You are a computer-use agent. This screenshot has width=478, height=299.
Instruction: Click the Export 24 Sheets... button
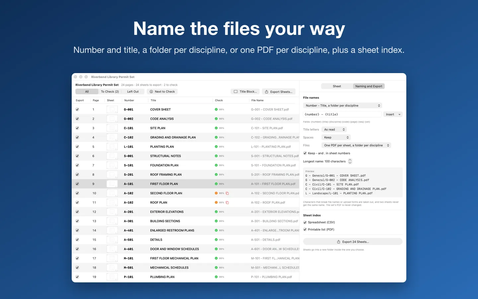(x=353, y=242)
